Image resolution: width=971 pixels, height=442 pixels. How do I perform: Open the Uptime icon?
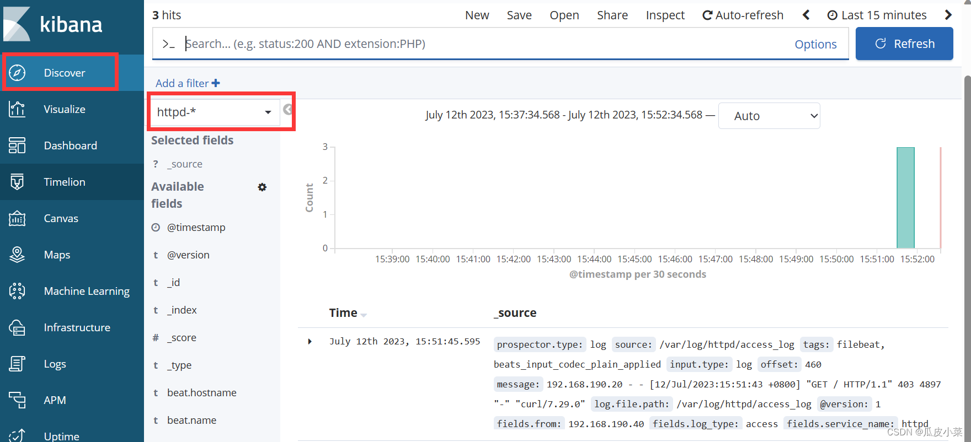tap(17, 435)
